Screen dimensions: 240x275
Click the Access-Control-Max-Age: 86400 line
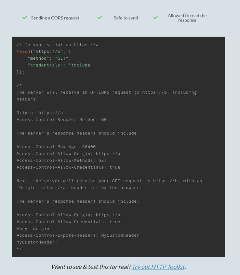pyautogui.click(x=56, y=147)
